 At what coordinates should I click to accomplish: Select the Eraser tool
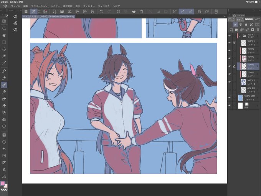(x=4, y=106)
